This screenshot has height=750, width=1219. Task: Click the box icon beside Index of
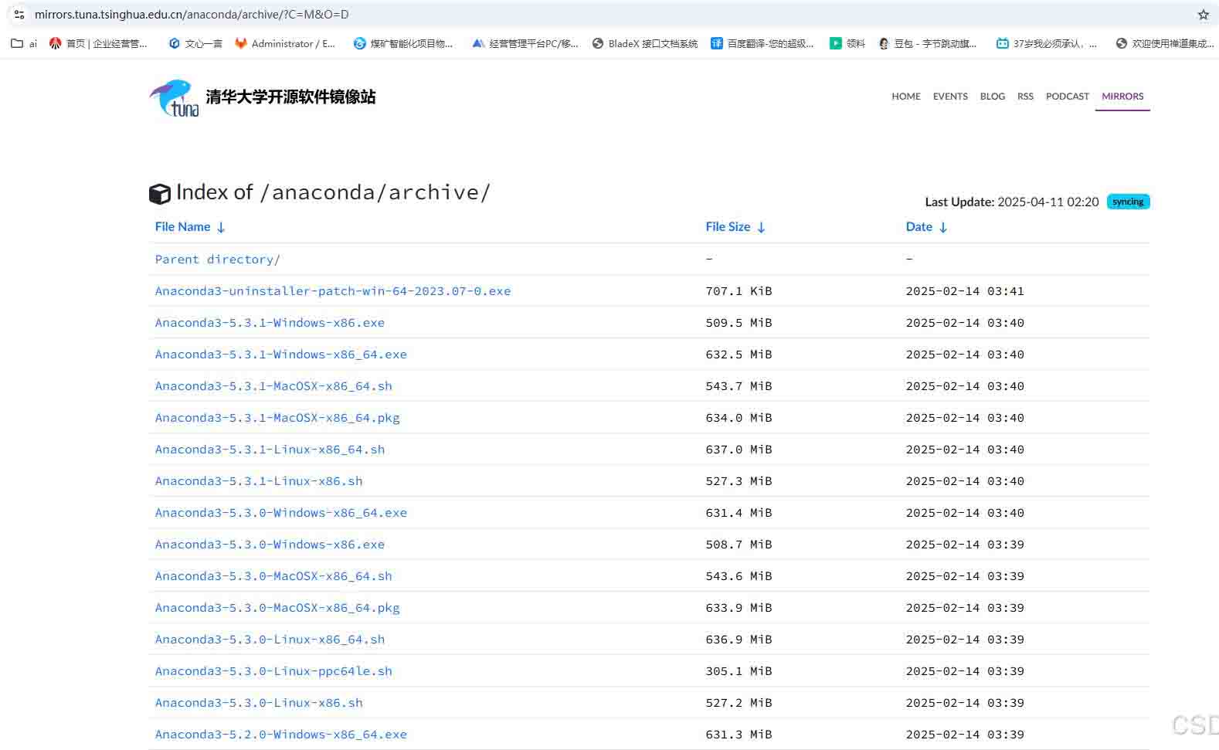tap(160, 194)
